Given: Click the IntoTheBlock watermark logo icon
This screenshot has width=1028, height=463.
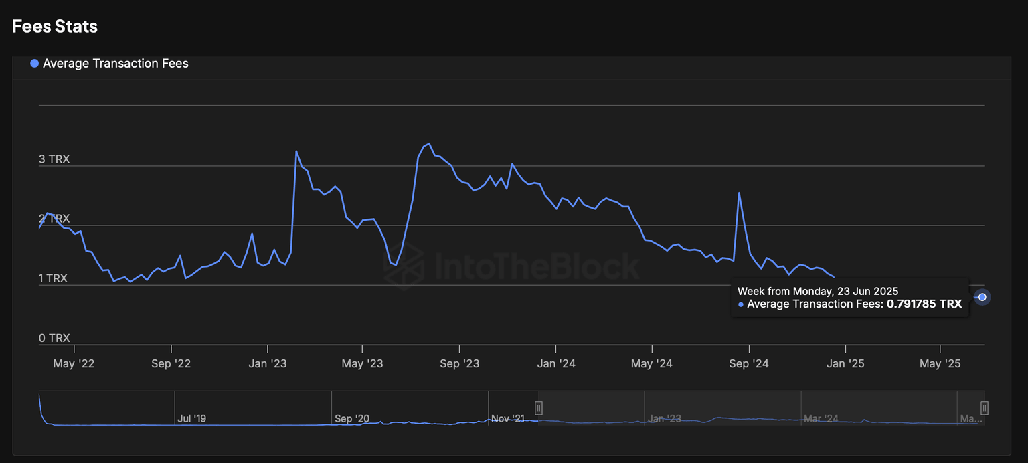Looking at the screenshot, I should [x=404, y=266].
